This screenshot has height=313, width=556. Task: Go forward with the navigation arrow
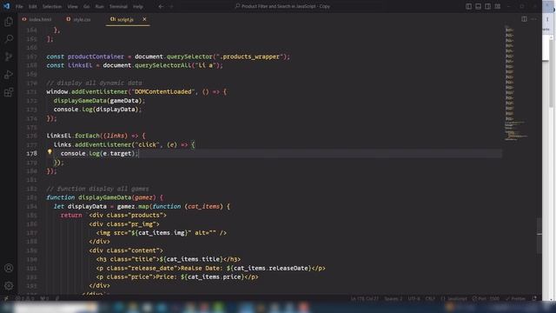[172, 6]
